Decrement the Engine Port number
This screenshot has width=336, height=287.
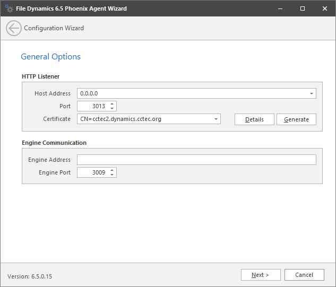pos(112,175)
